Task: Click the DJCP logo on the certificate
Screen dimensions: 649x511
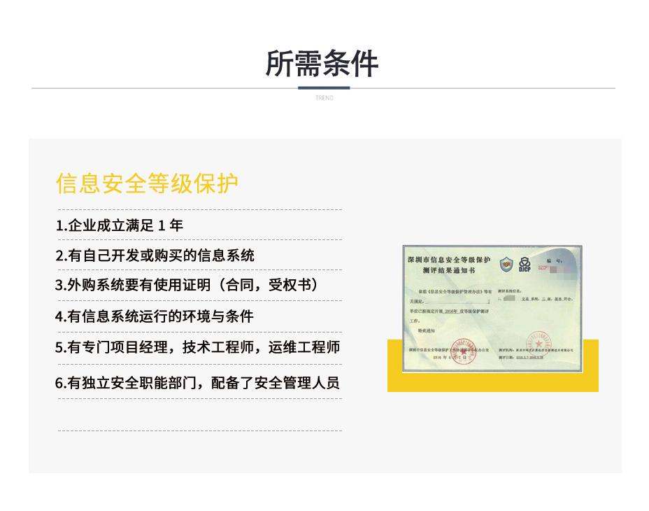Action: click(525, 265)
